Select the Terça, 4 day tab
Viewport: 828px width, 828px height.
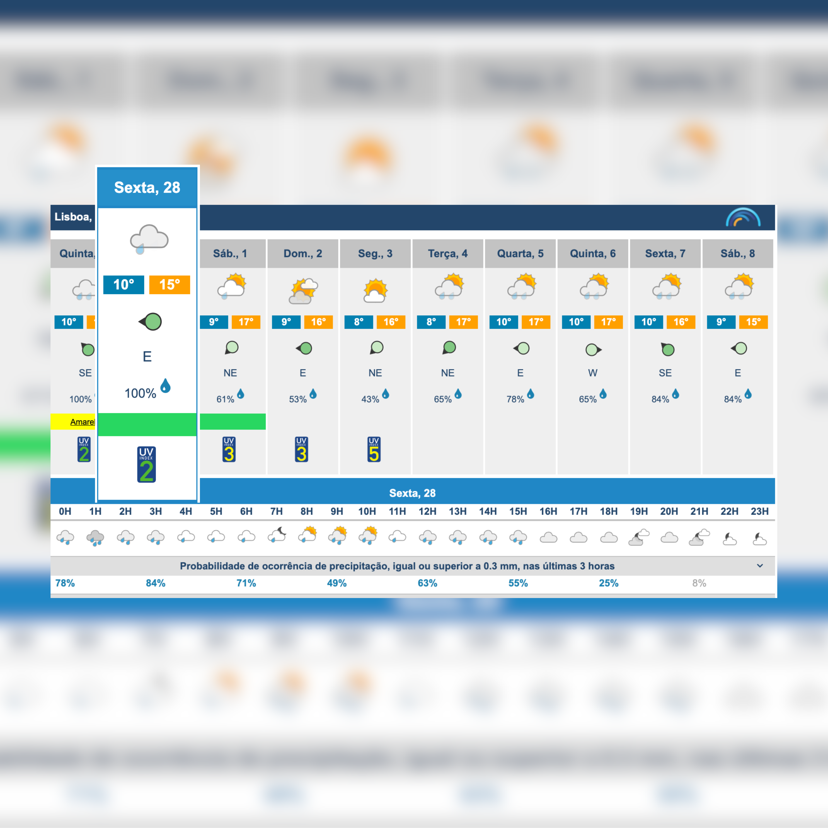tap(447, 253)
